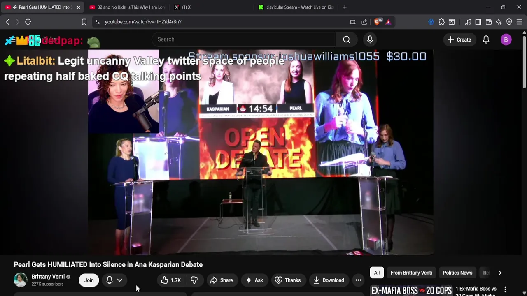
Task: Dislike the video with thumbs down
Action: [194, 280]
